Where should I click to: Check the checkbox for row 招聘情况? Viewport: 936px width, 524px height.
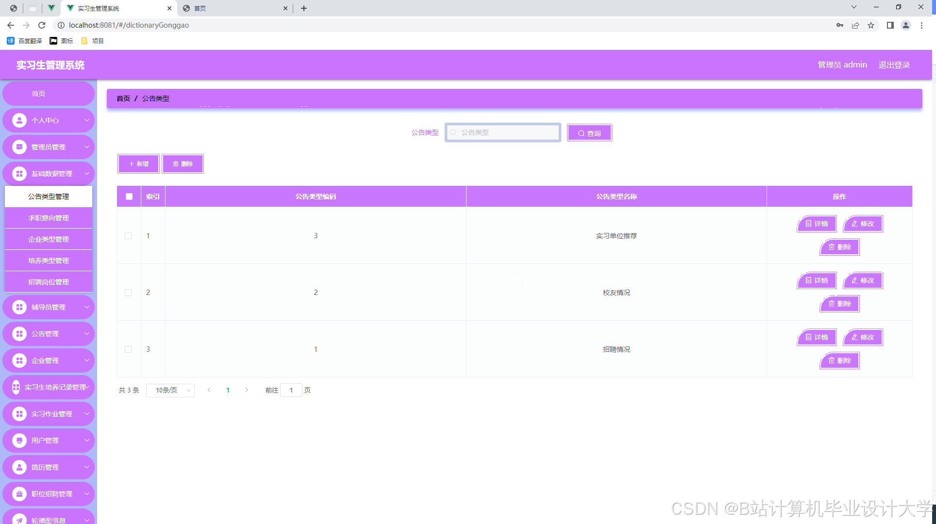(128, 349)
